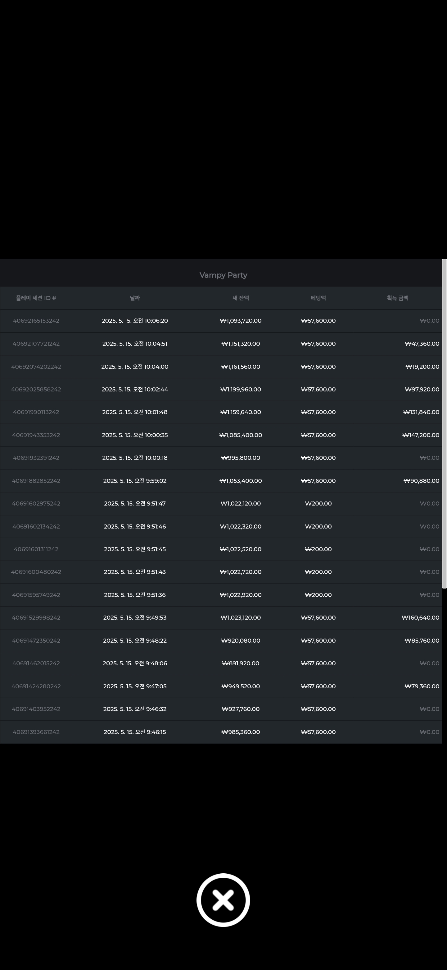Open session ID 40691393661242

(x=36, y=732)
